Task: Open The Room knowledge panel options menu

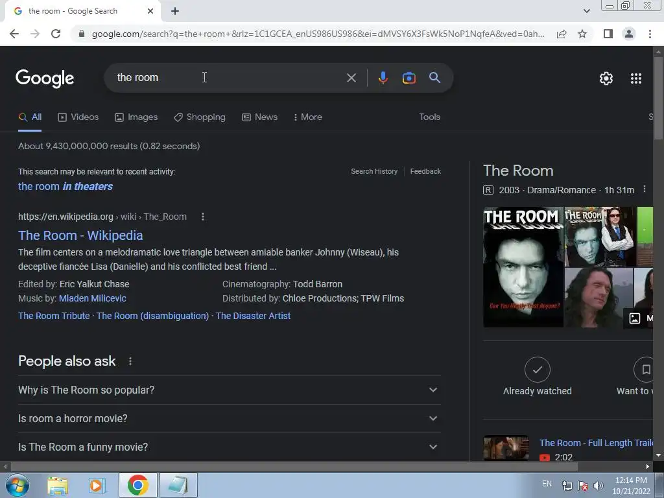Action: (644, 189)
